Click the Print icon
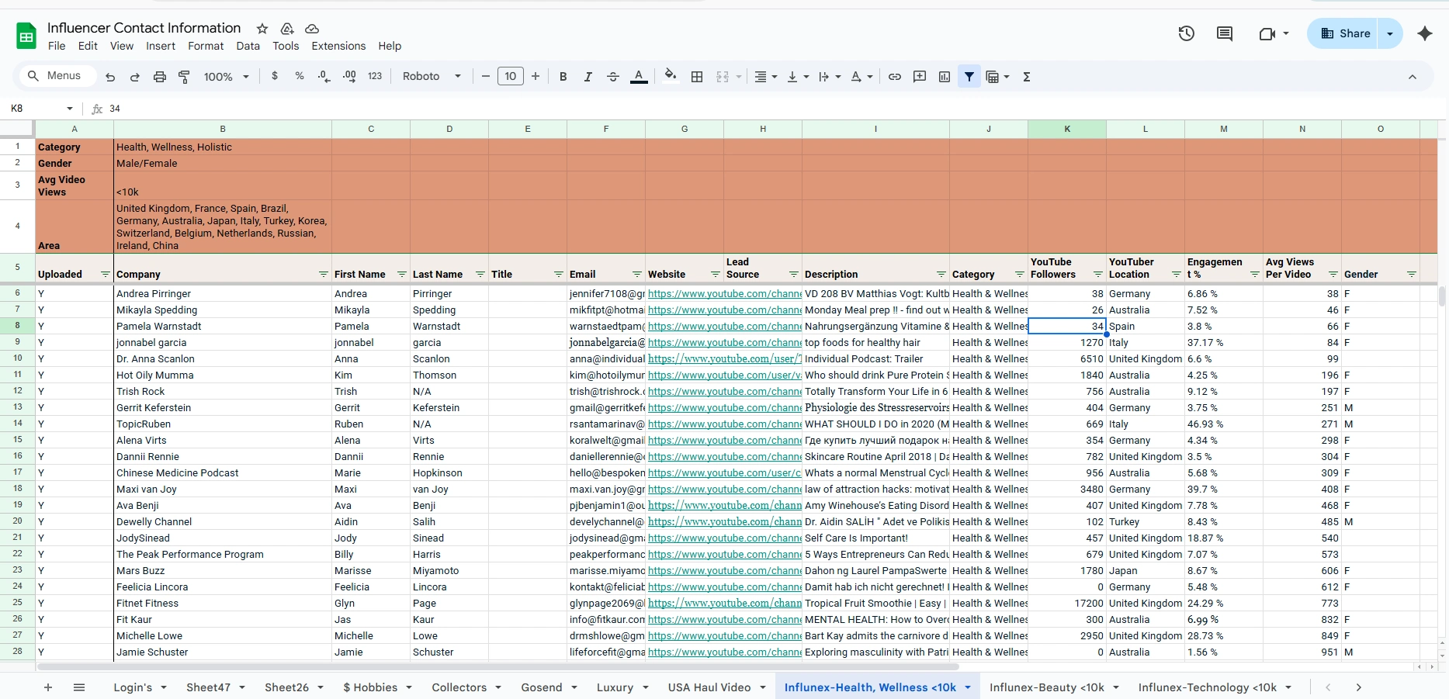This screenshot has height=699, width=1449. coord(160,77)
